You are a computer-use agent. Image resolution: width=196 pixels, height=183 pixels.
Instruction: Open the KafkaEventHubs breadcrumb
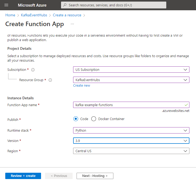[x=34, y=15]
